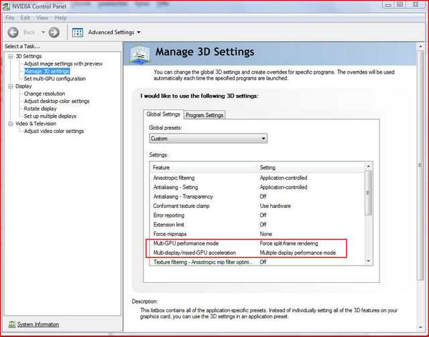Click the Feature column header

click(x=204, y=167)
